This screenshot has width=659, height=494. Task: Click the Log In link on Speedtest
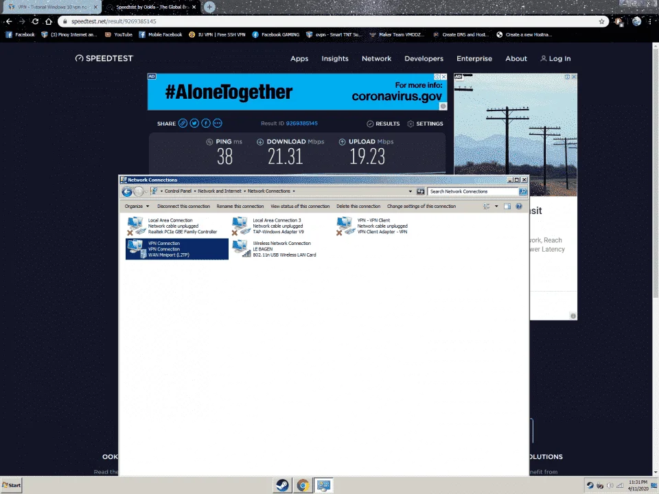(555, 58)
